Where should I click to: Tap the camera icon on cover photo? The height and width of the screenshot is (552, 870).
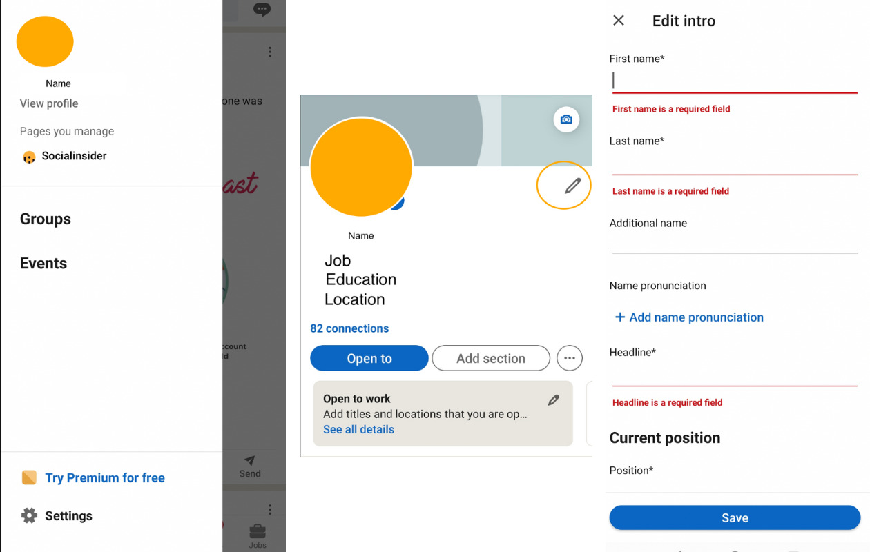coord(566,119)
